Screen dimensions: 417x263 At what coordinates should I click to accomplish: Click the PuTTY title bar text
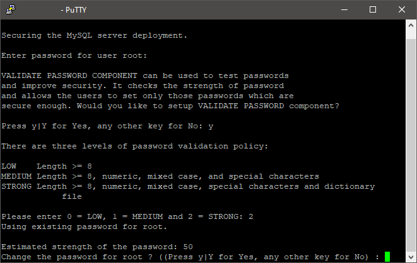point(77,9)
